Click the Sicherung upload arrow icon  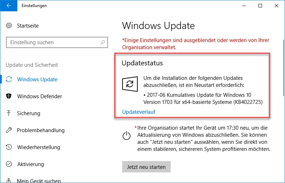pos(9,113)
